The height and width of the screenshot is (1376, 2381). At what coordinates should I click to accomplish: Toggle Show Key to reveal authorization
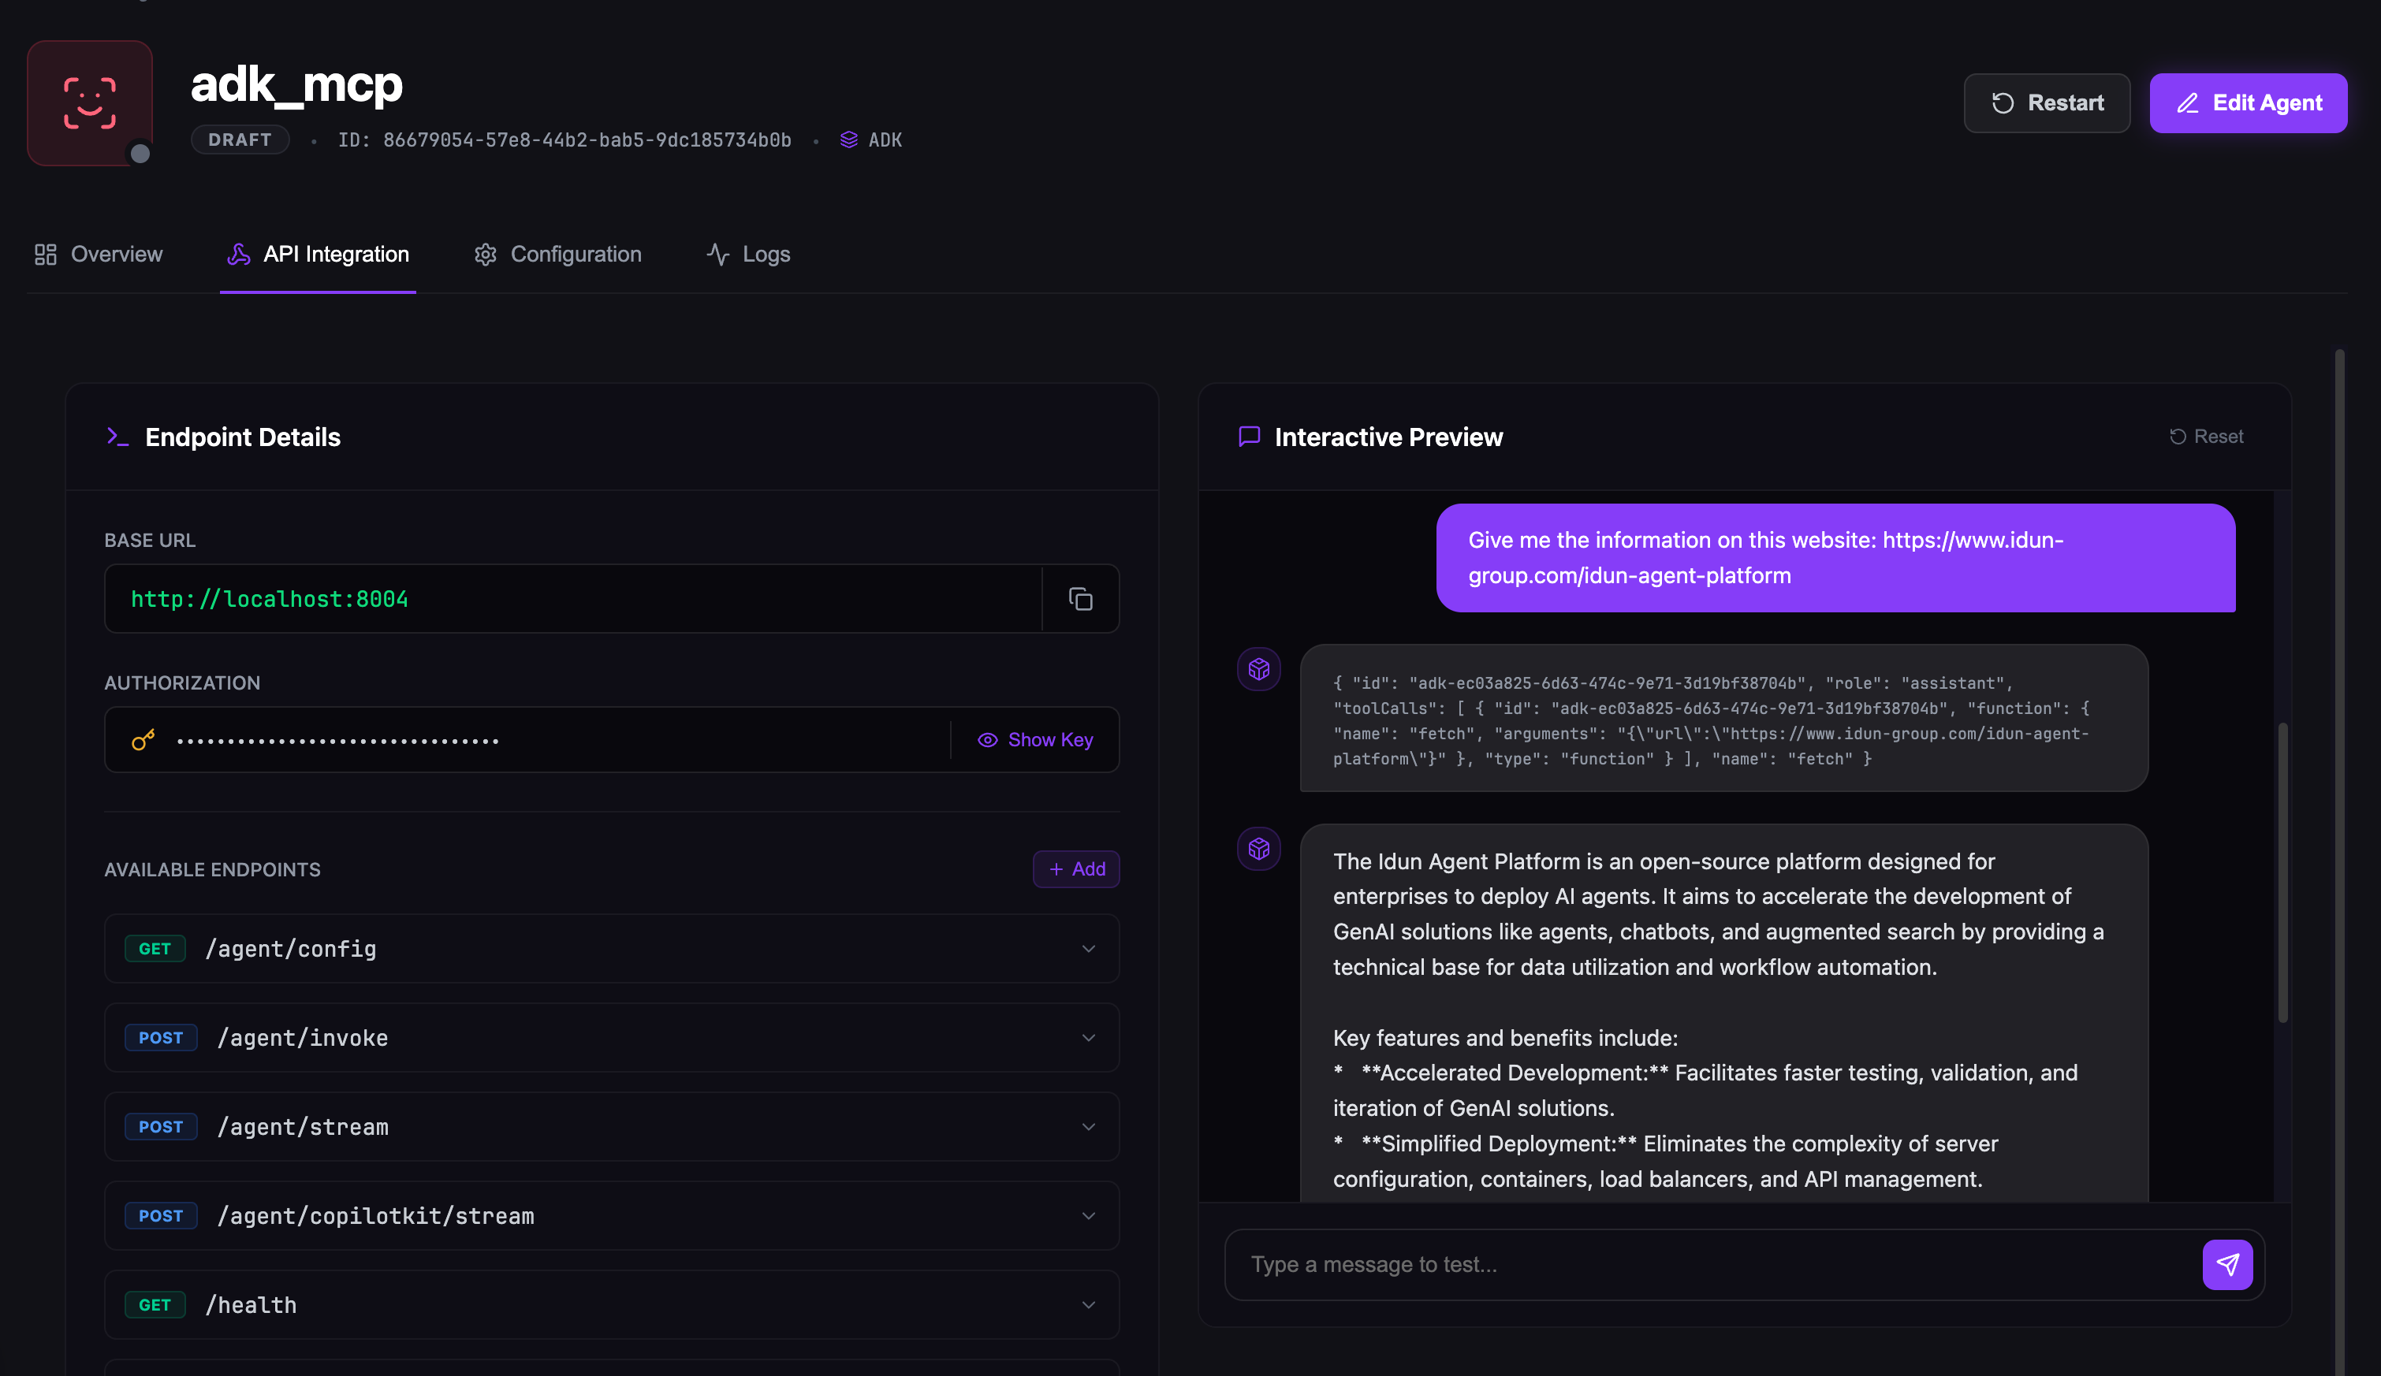click(1034, 739)
